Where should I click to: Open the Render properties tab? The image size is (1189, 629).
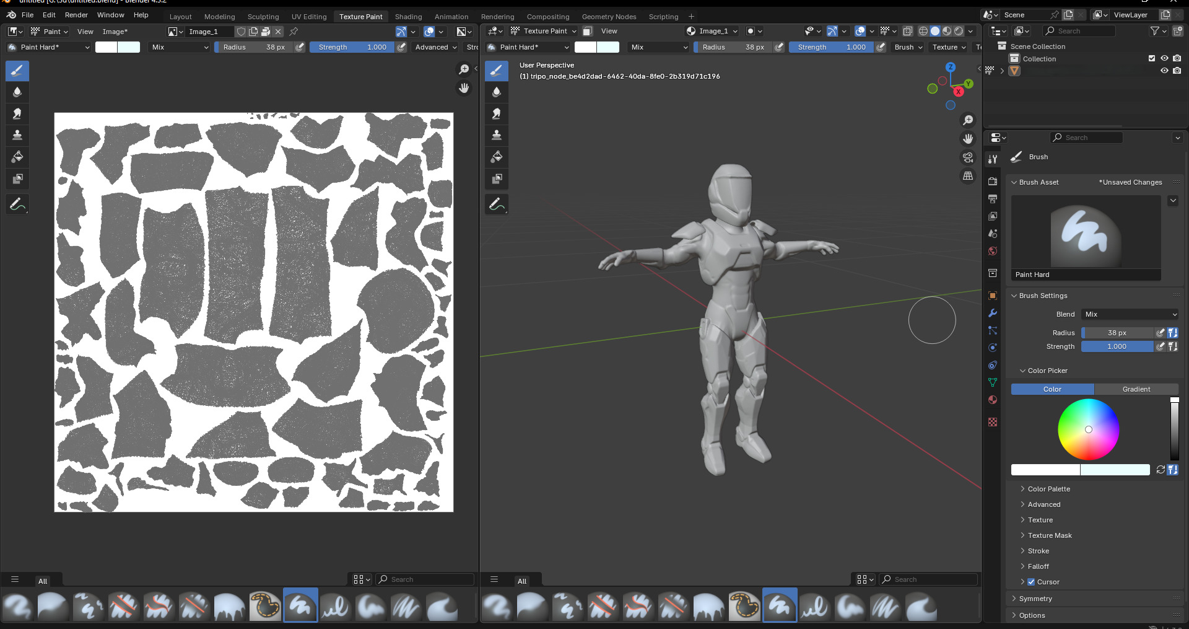(993, 182)
